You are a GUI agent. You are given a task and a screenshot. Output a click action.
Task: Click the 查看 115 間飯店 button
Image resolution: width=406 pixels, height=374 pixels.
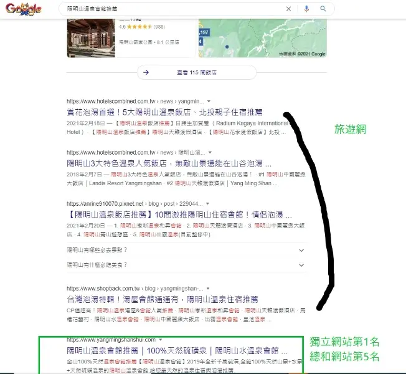[x=197, y=72]
